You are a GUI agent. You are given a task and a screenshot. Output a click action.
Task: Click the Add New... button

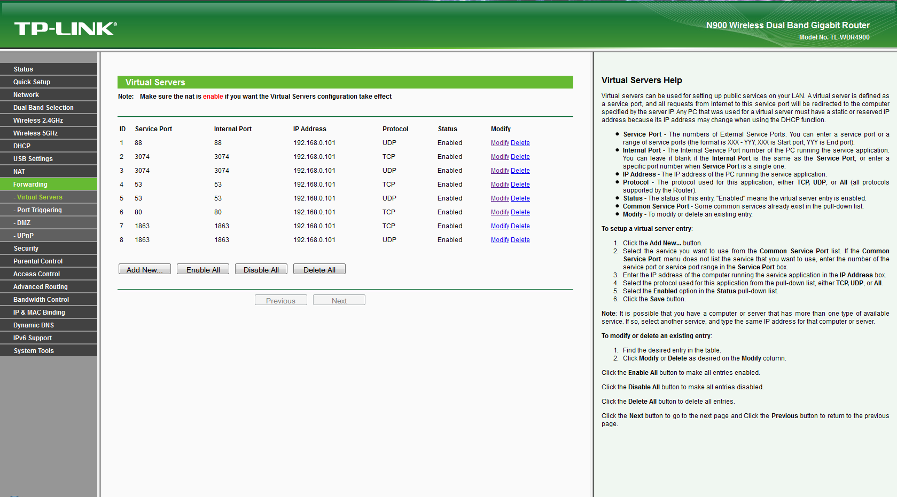(x=145, y=269)
